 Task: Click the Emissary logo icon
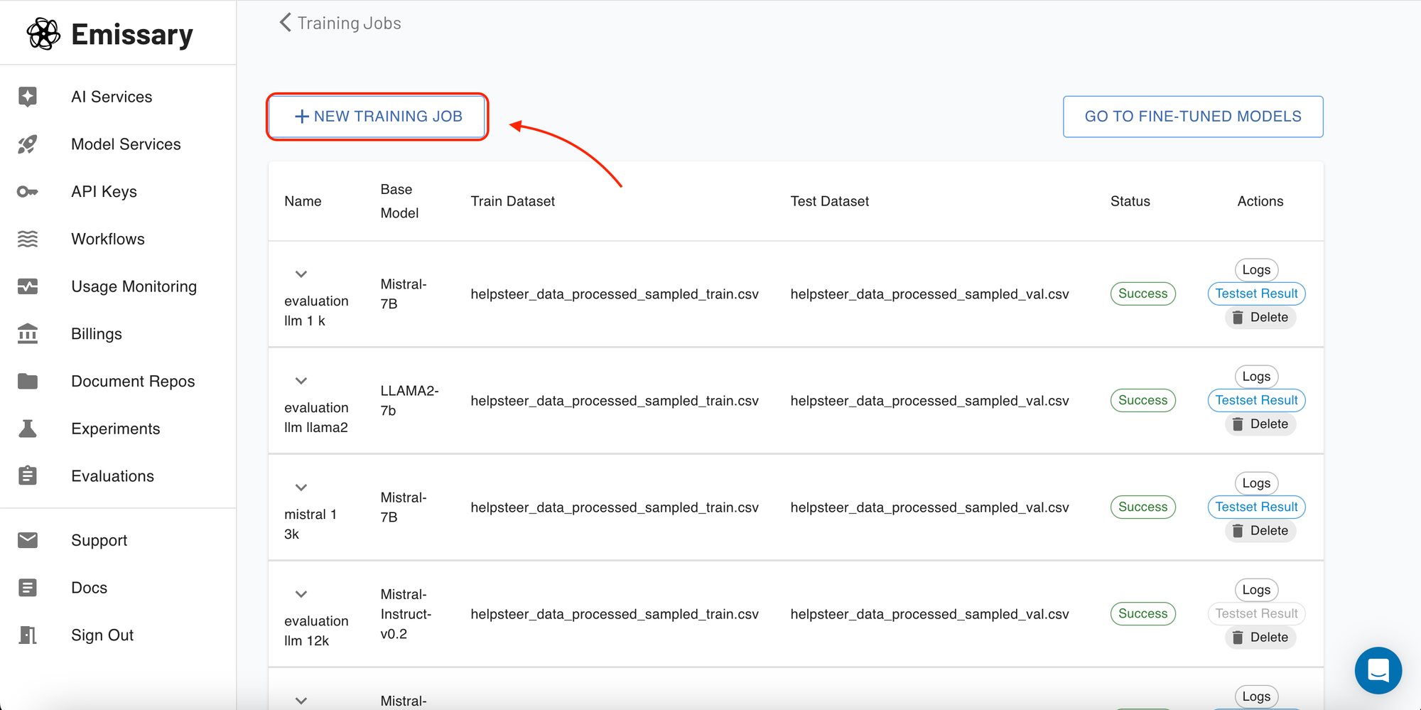[43, 33]
